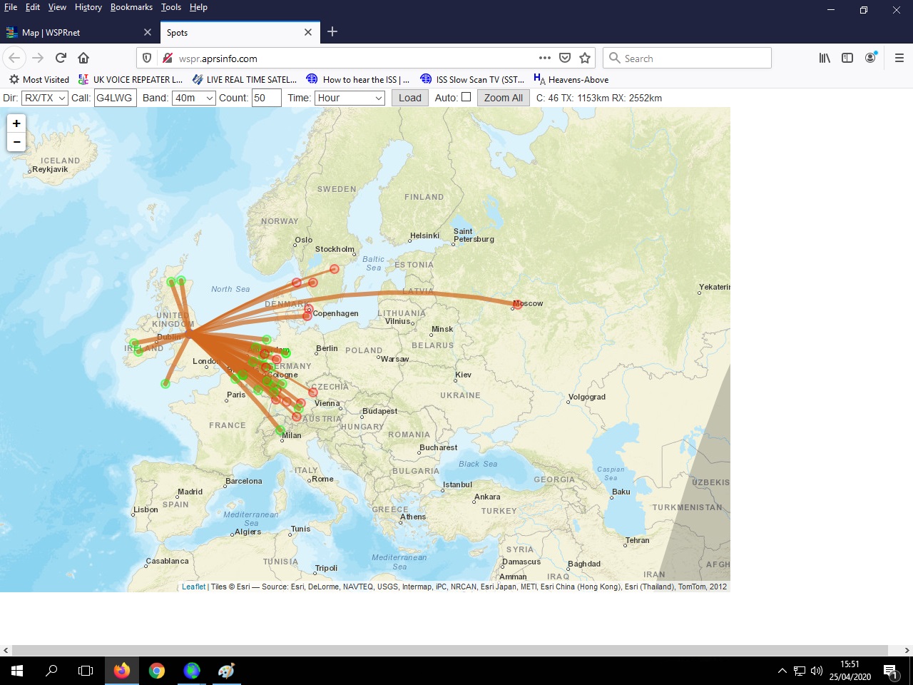The height and width of the screenshot is (685, 913).
Task: Toggle the sidebar view icon
Action: [x=847, y=58]
